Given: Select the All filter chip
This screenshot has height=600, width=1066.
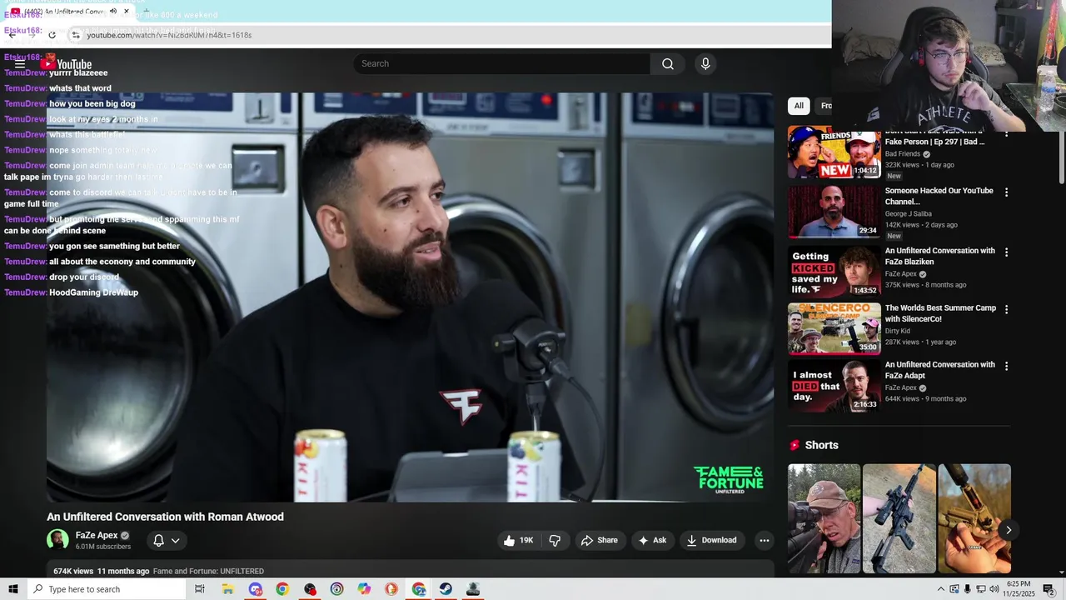Looking at the screenshot, I should pos(799,106).
